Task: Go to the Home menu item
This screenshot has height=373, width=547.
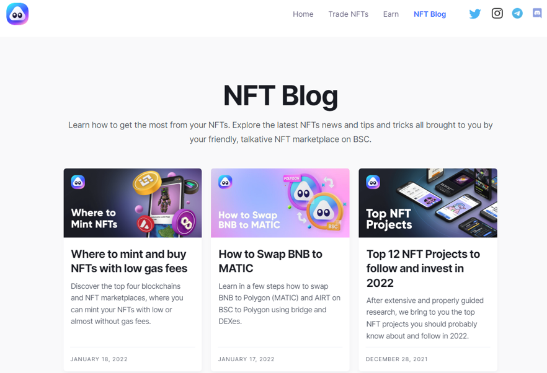Action: pos(303,14)
